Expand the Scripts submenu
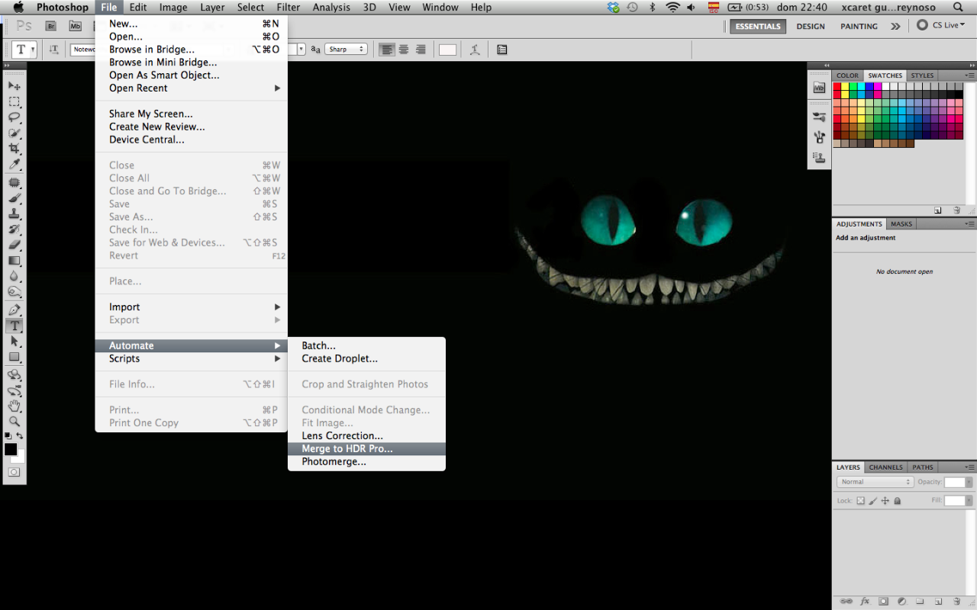 click(191, 358)
